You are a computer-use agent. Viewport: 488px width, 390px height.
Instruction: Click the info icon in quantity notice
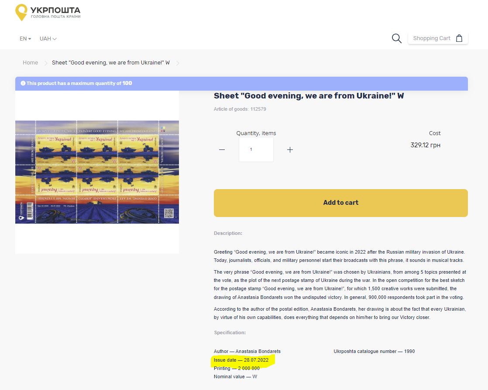23,83
